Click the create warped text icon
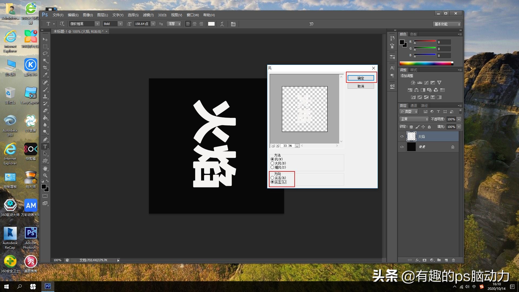Screen dimensions: 519x292 pos(222,24)
